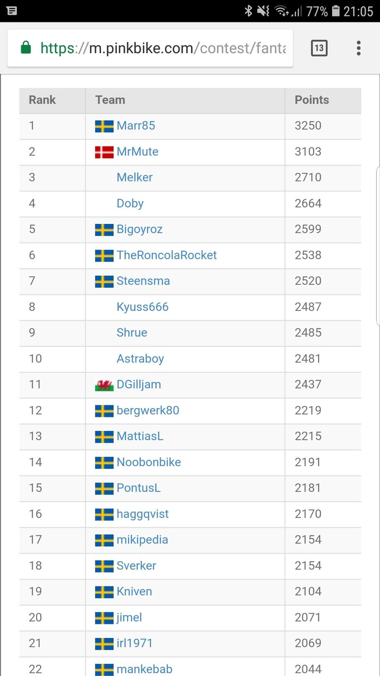Click the Points column header
This screenshot has height=676, width=380.
(312, 100)
